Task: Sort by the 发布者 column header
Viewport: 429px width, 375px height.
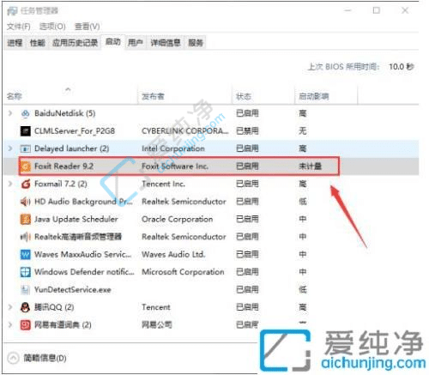Action: (153, 96)
